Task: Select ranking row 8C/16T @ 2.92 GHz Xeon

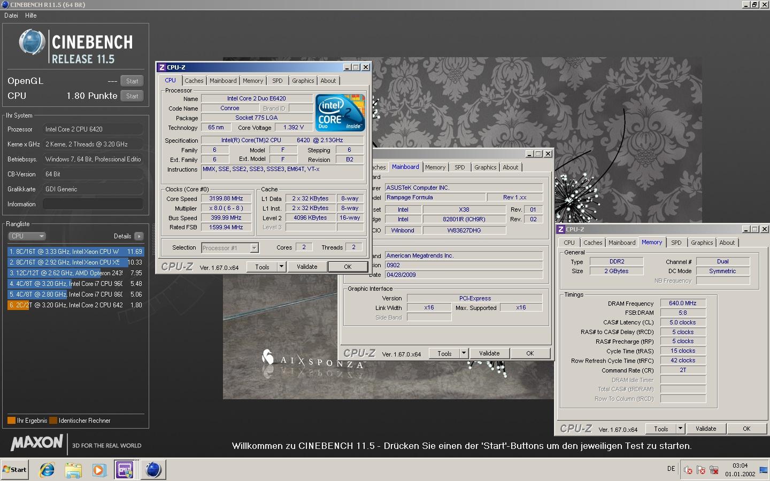Action: coord(76,262)
